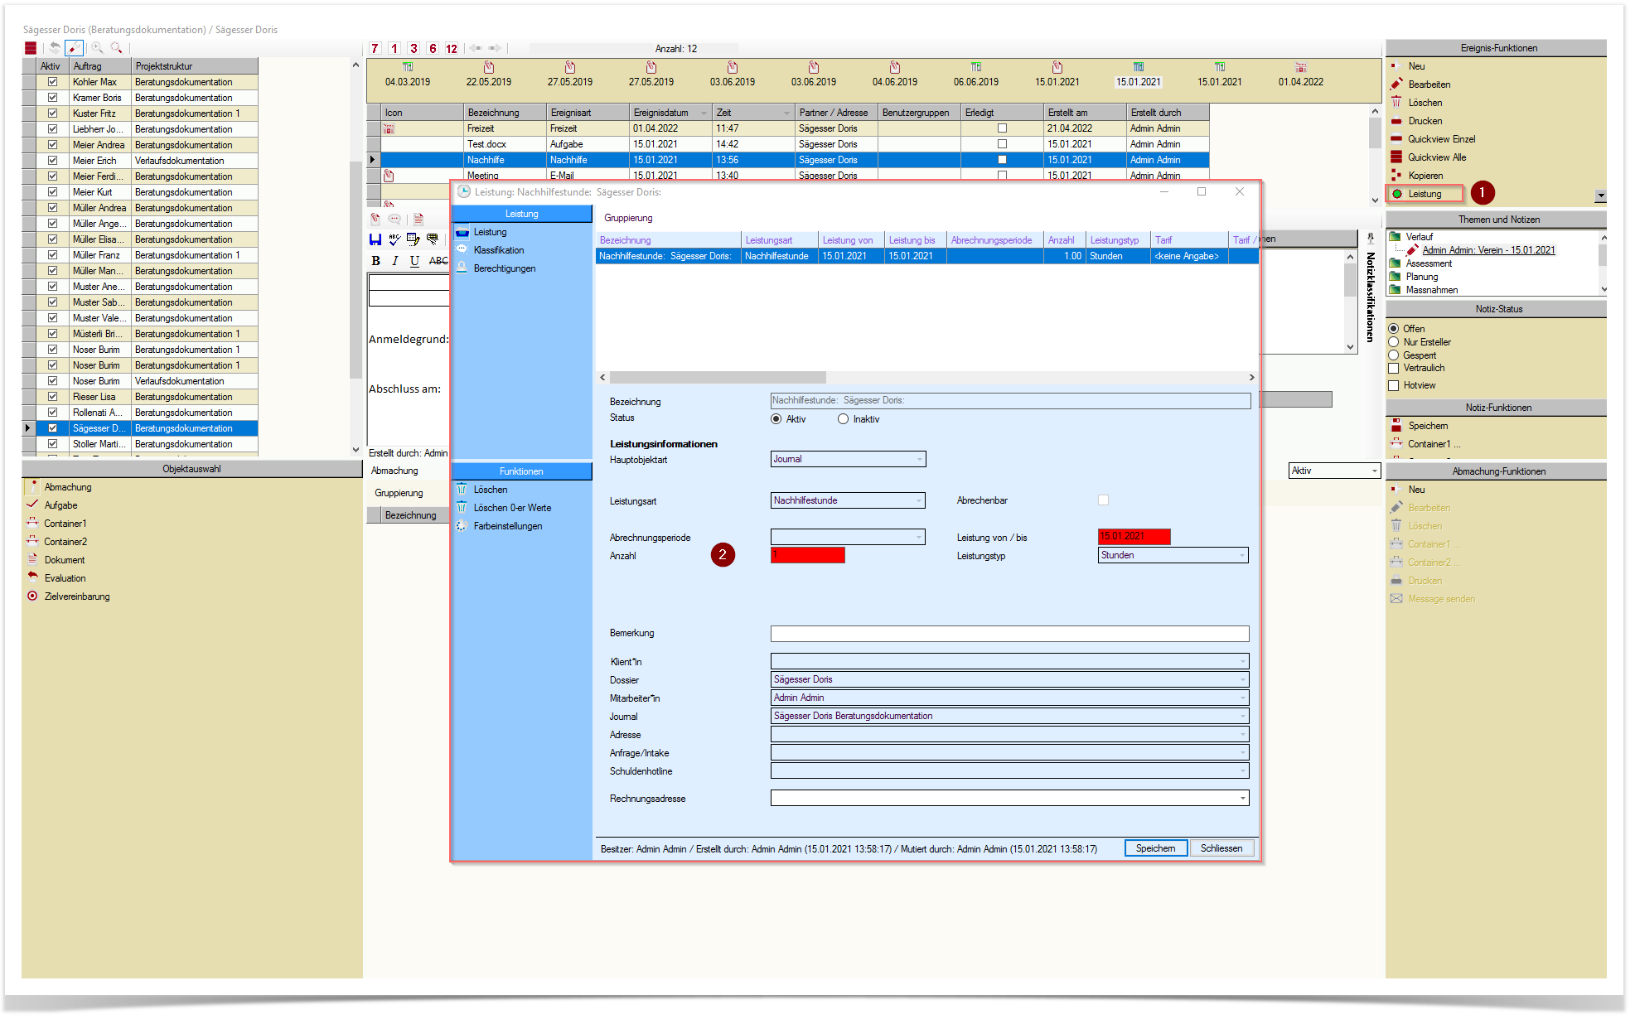Apply bold formatting in the note editor

pos(375,260)
